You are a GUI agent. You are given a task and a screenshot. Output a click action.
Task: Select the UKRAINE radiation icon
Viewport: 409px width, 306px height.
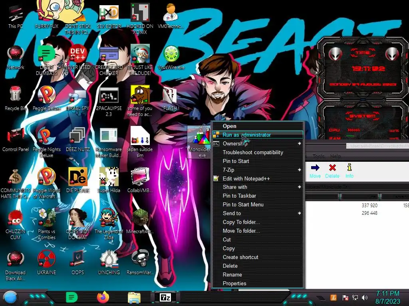[47, 262]
